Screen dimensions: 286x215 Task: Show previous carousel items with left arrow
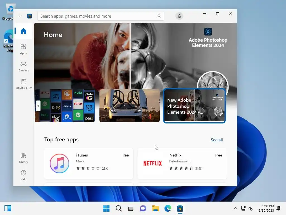click(38, 106)
